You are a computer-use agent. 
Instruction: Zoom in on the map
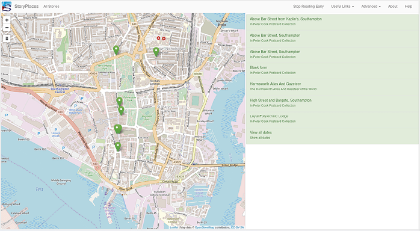click(7, 20)
